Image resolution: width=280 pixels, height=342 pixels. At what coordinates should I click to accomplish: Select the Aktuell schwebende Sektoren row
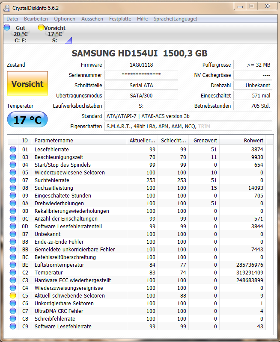pos(137,295)
